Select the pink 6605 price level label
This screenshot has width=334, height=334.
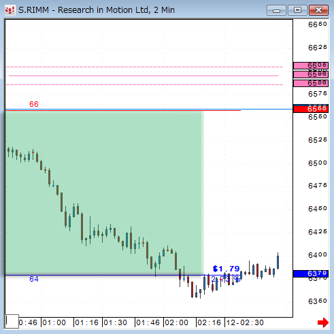coord(311,65)
